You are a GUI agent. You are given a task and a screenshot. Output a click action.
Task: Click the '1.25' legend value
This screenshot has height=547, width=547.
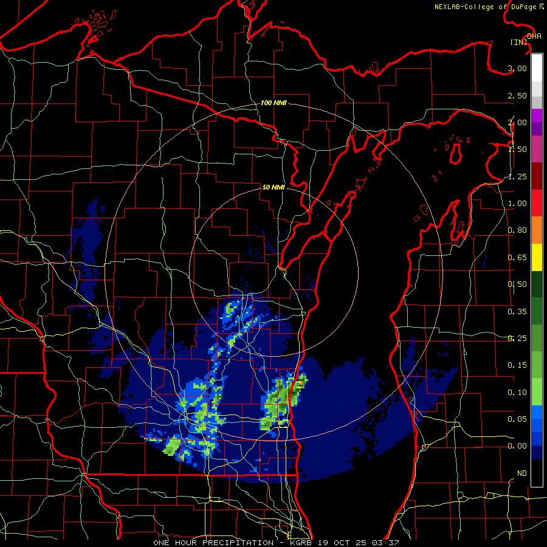tap(517, 176)
